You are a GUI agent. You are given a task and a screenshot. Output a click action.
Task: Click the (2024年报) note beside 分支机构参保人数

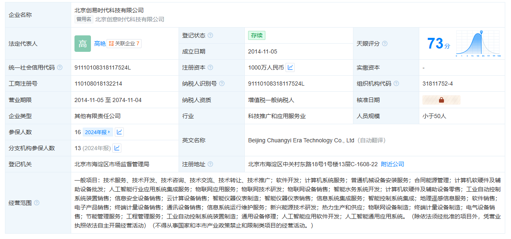click(97, 148)
